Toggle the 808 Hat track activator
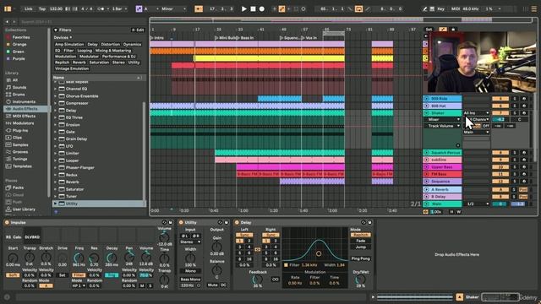Image resolution: width=541 pixels, height=304 pixels. tap(500, 106)
